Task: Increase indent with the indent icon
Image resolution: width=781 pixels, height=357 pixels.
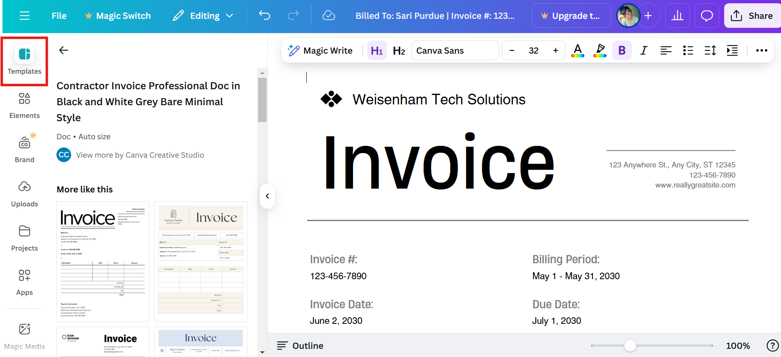Action: pyautogui.click(x=732, y=51)
